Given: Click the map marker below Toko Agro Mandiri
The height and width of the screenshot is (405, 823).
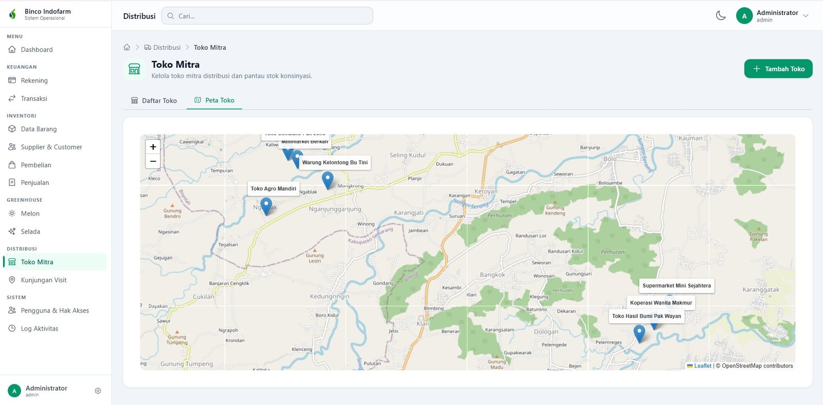Looking at the screenshot, I should point(266,206).
